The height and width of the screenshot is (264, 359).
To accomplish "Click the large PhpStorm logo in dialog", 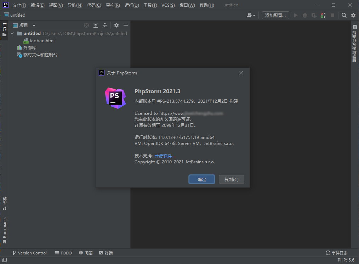I will [x=115, y=98].
